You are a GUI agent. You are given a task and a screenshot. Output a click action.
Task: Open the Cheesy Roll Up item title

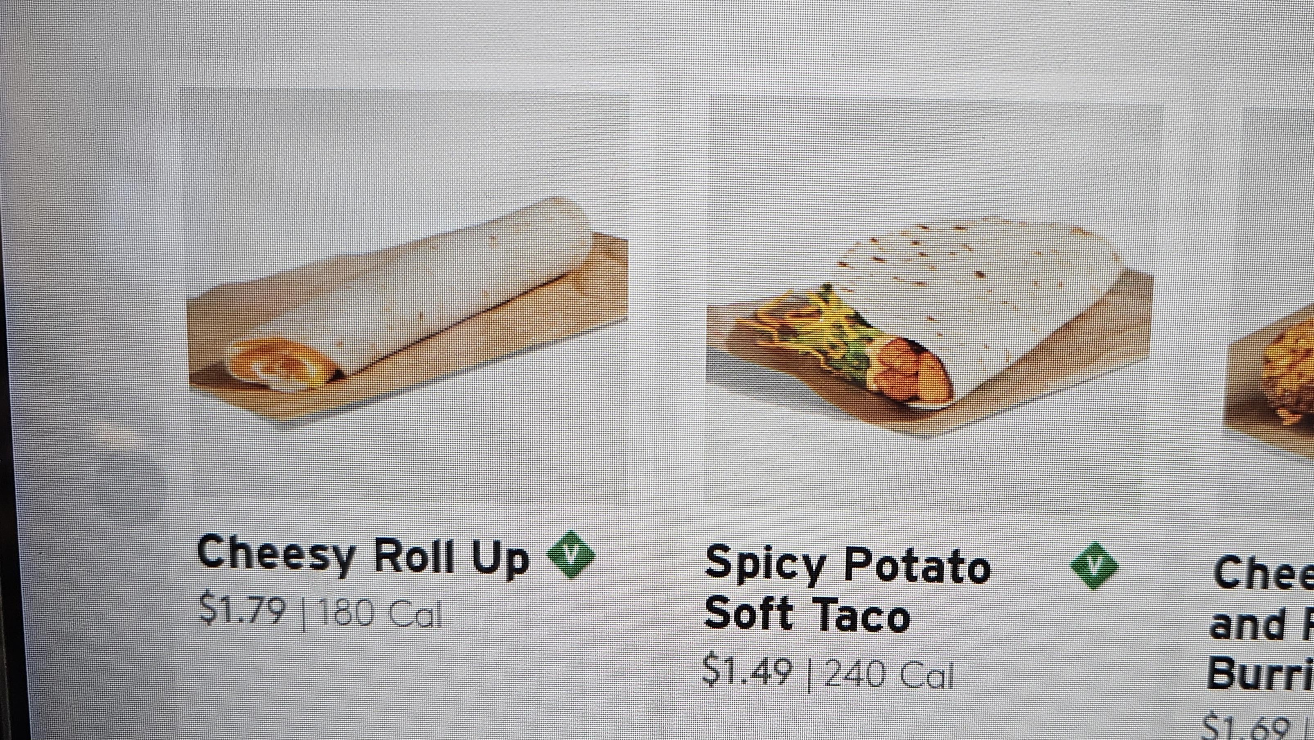click(363, 556)
